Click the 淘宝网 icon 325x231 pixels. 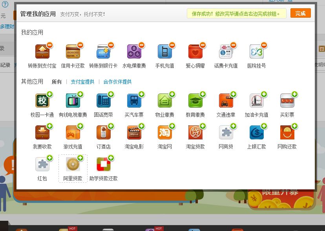click(165, 132)
